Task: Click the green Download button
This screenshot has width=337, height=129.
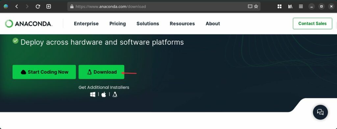Action: click(x=101, y=72)
